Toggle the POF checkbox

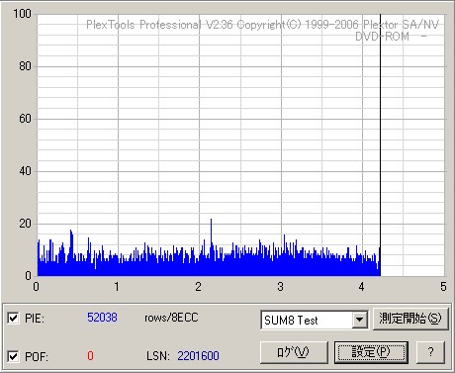click(x=13, y=356)
